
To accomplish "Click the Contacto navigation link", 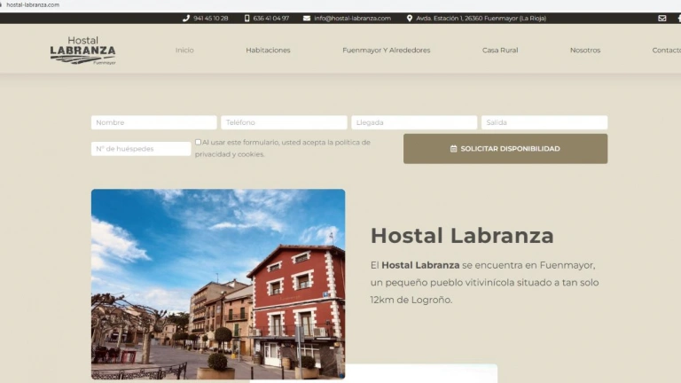I will click(x=666, y=51).
